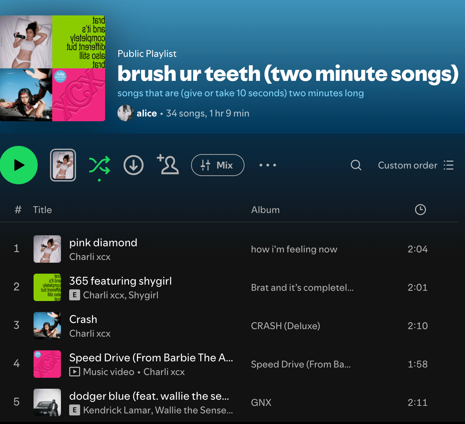Image resolution: width=465 pixels, height=424 pixels.
Task: Search in playlist using magnifier icon
Action: [356, 165]
